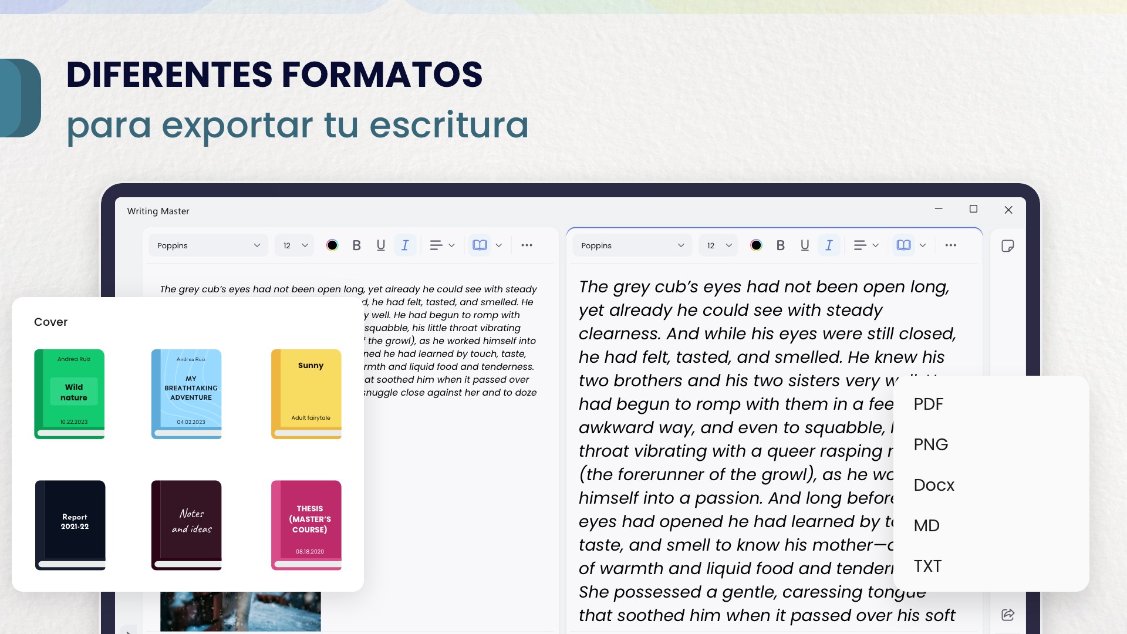Click Underline icon in right editor toolbar
The width and height of the screenshot is (1127, 634).
[804, 245]
